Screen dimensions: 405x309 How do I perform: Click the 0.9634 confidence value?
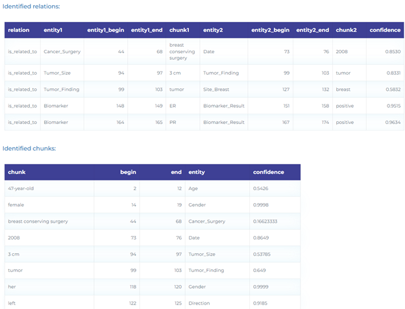click(393, 122)
